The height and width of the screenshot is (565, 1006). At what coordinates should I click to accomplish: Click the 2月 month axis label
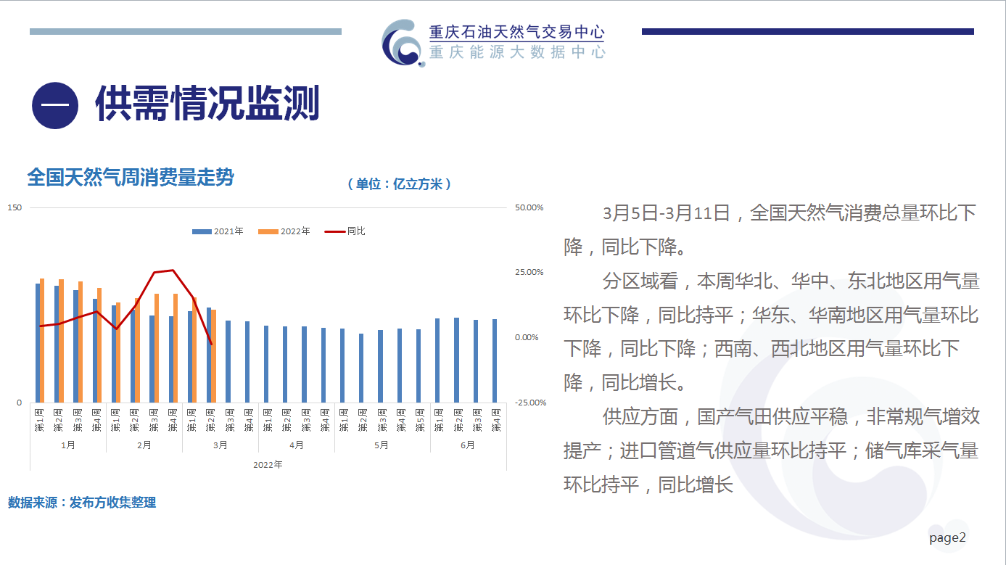pyautogui.click(x=144, y=445)
